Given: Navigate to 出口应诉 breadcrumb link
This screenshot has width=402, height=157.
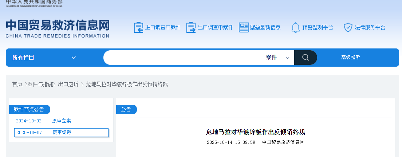Looking at the screenshot, I should (x=68, y=84).
